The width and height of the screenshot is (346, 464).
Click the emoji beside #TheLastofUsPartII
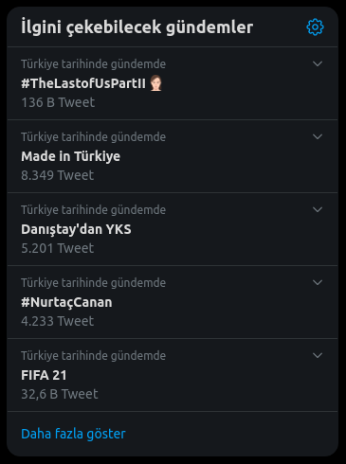click(155, 83)
